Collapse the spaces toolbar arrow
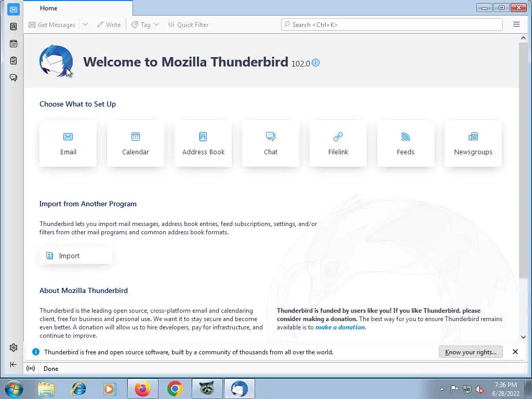 point(14,364)
